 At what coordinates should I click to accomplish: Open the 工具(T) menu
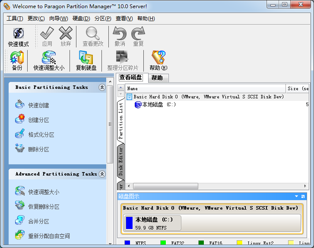click(x=15, y=19)
